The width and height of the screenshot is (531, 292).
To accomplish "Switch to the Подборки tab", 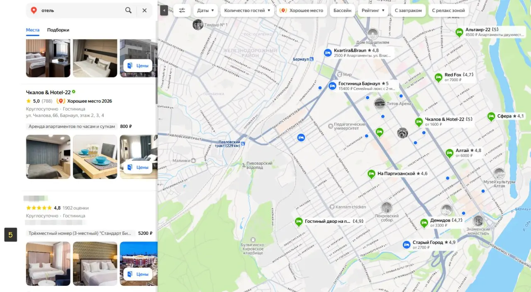I will 58,30.
